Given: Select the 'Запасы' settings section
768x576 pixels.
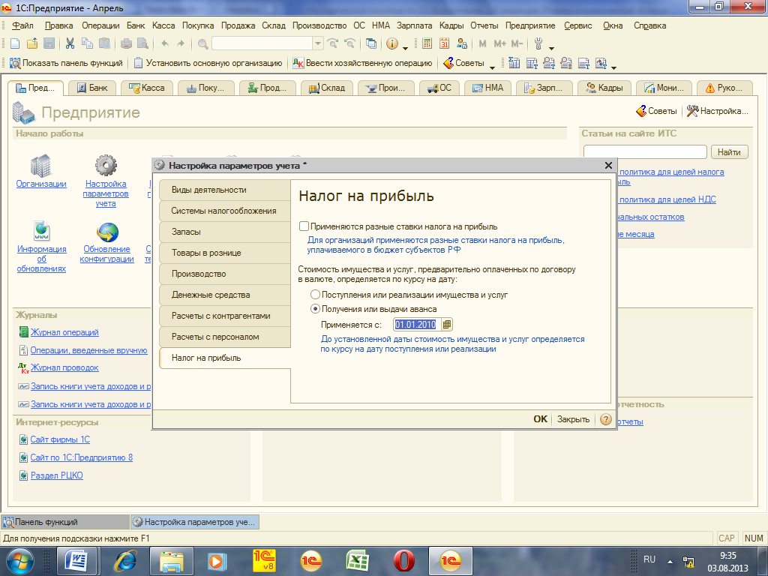Looking at the screenshot, I should click(x=225, y=232).
